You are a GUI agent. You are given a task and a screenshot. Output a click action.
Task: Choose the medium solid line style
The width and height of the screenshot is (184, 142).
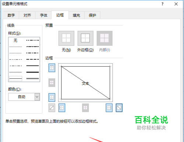coord(33,66)
